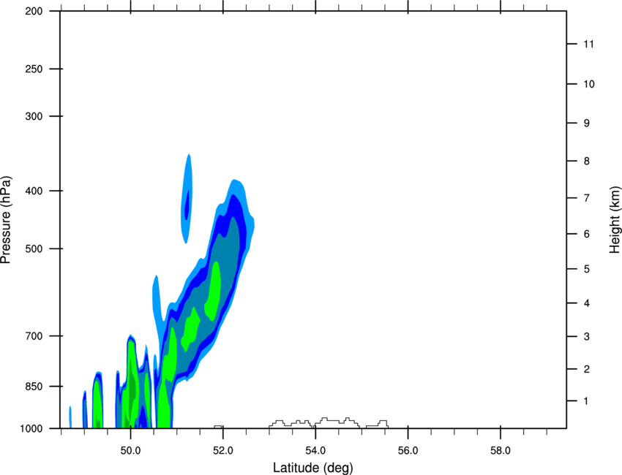Pick the 6 km height label

pyautogui.click(x=587, y=234)
